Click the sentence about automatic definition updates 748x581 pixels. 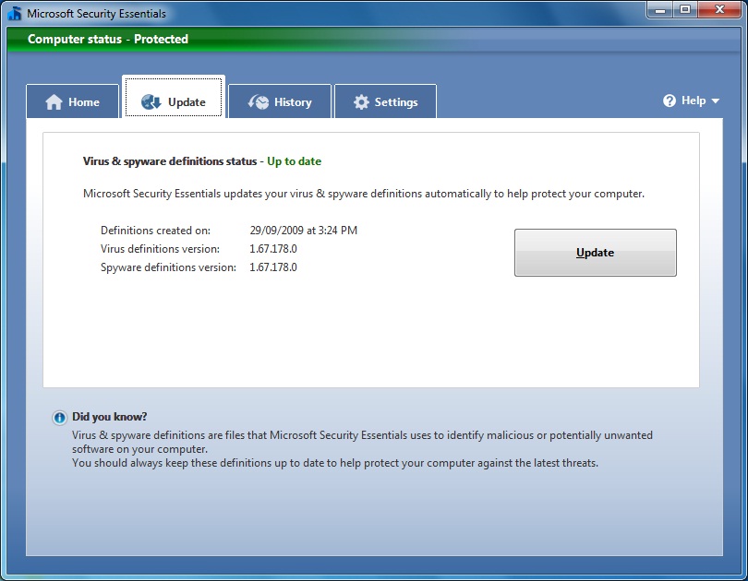click(x=364, y=194)
